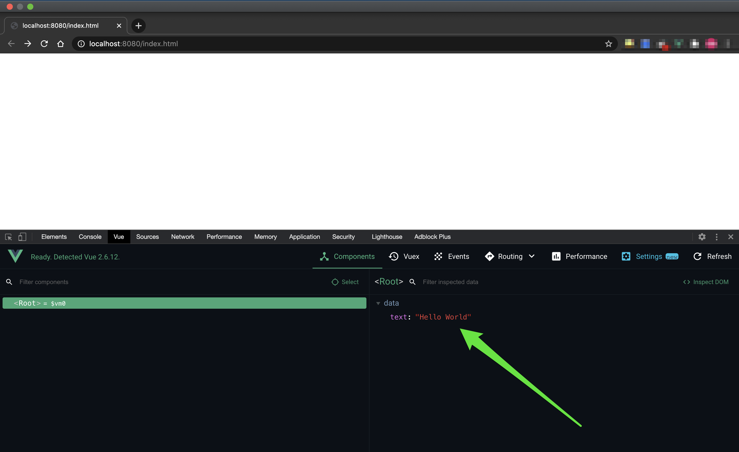Open the Events panel
This screenshot has height=452, width=739.
[x=452, y=256]
